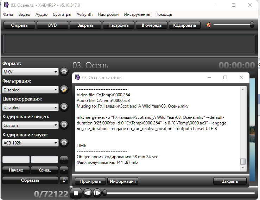The image size is (260, 200).
Task: Toggle the mute speaker icon
Action: tap(209, 25)
